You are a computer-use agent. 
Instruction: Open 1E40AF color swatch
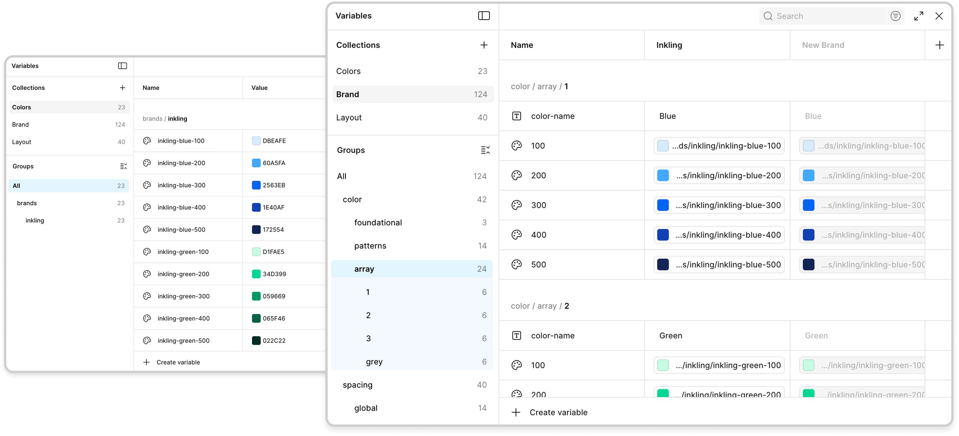(x=256, y=207)
